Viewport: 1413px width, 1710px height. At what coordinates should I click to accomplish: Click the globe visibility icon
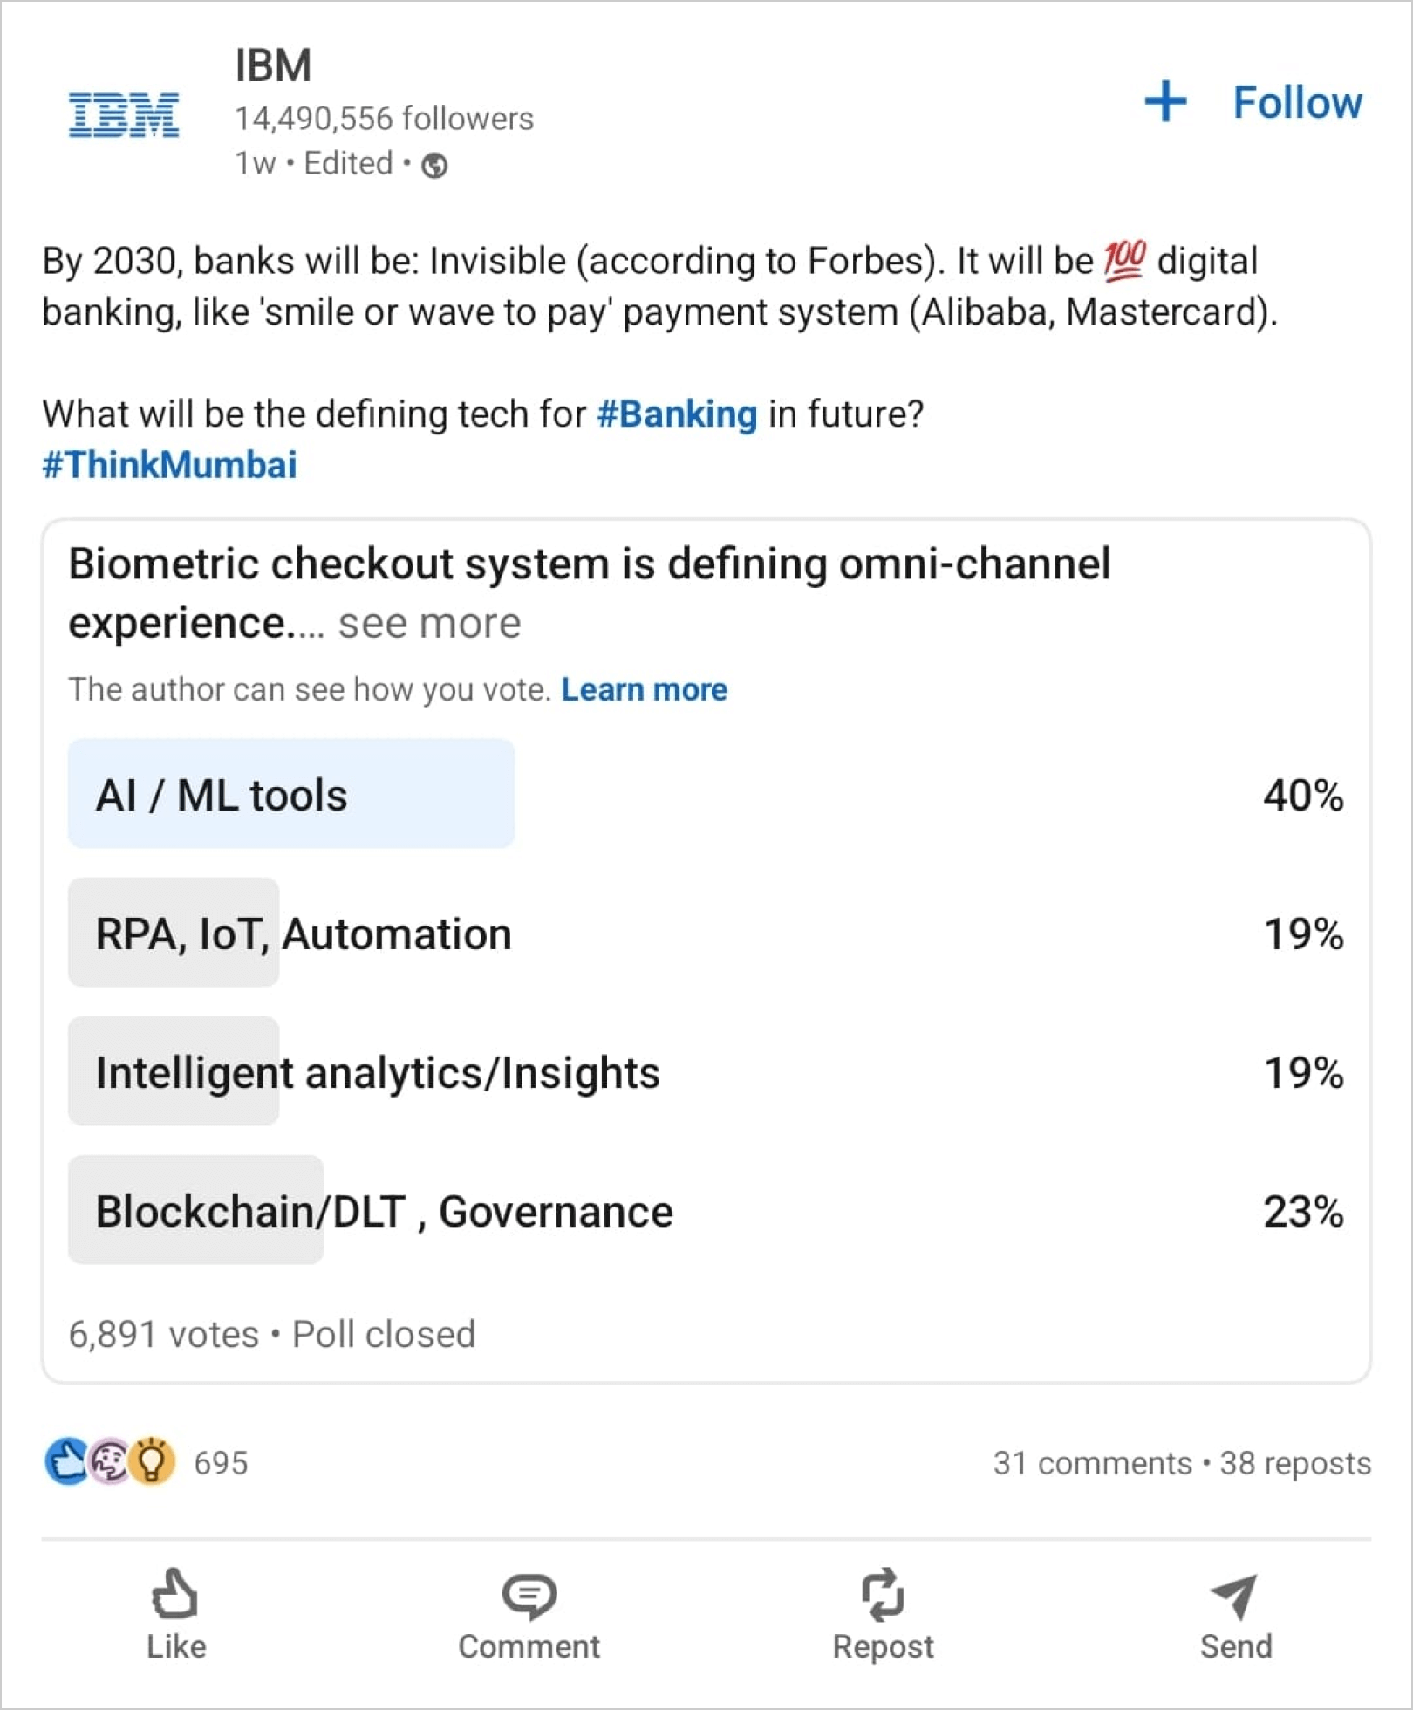[434, 165]
